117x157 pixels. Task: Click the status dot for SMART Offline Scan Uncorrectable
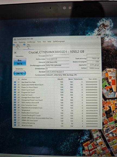click(15, 117)
